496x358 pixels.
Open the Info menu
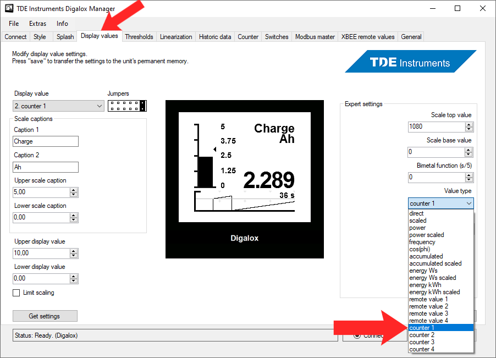tap(62, 24)
